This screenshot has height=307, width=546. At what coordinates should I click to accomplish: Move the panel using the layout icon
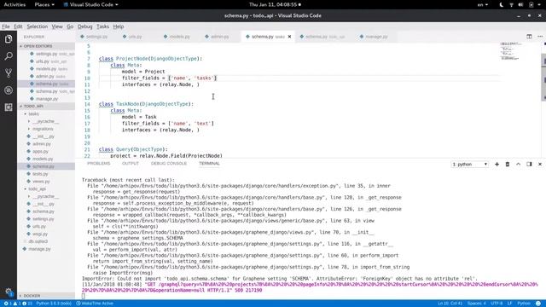click(x=529, y=165)
